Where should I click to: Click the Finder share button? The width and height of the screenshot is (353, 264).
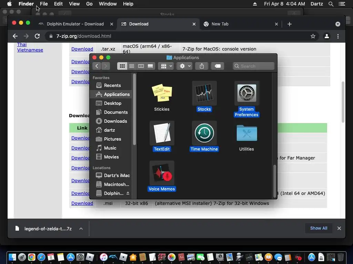tap(202, 66)
